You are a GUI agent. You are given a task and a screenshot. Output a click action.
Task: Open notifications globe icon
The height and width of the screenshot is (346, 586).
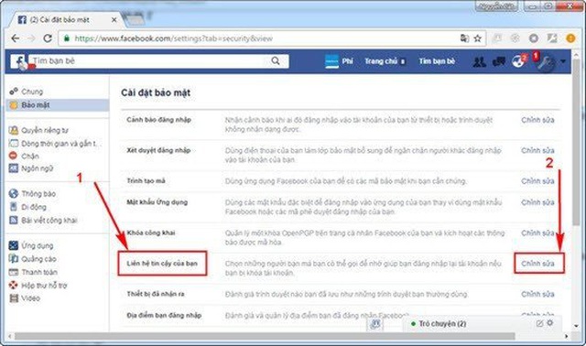518,61
